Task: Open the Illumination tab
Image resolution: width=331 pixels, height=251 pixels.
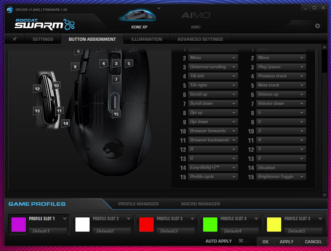Action: tap(147, 39)
